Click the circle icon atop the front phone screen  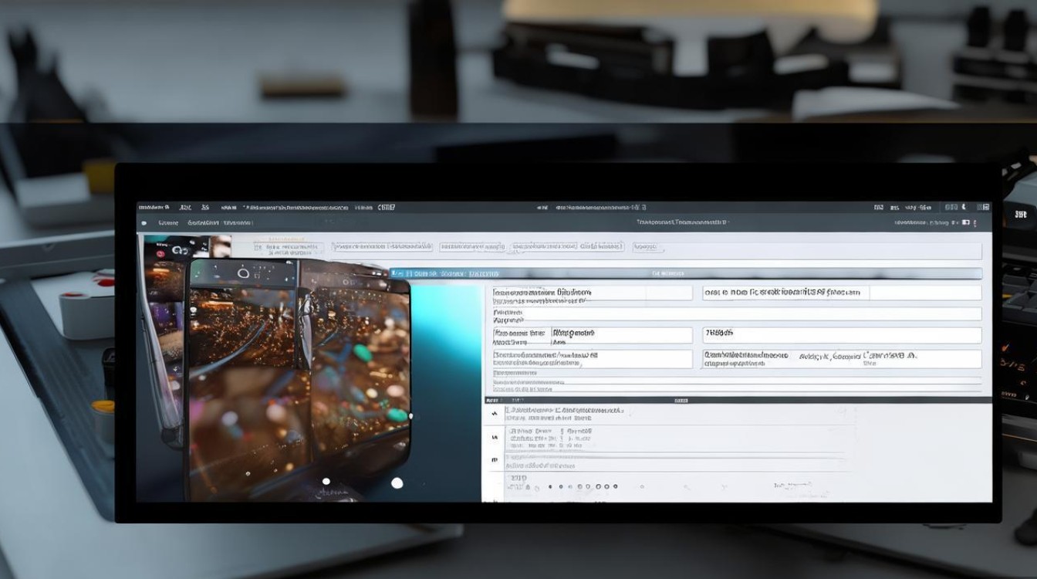243,273
